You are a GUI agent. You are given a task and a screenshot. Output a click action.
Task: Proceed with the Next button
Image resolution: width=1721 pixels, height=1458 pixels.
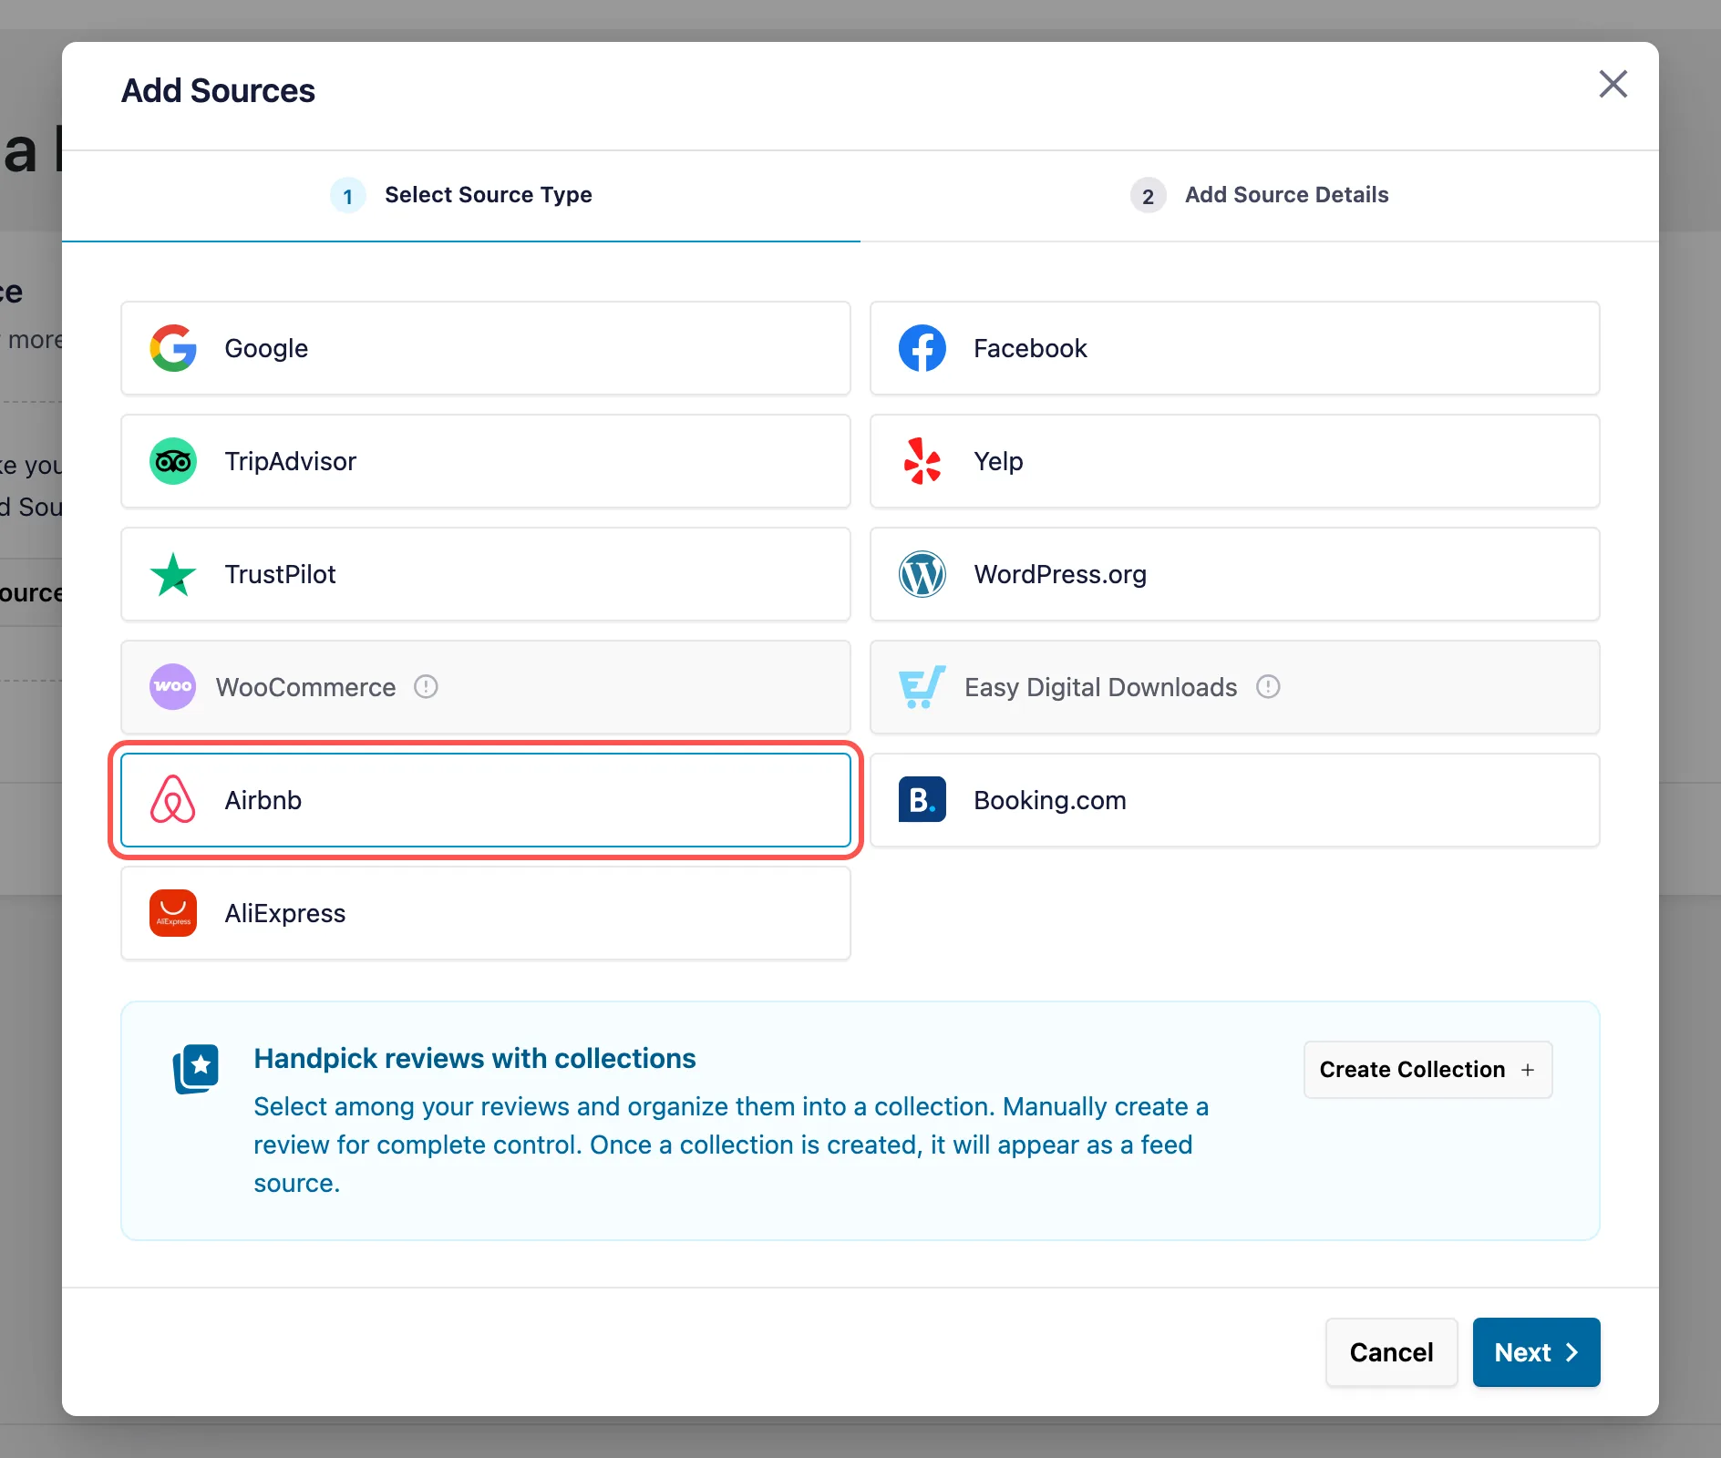pyautogui.click(x=1537, y=1352)
